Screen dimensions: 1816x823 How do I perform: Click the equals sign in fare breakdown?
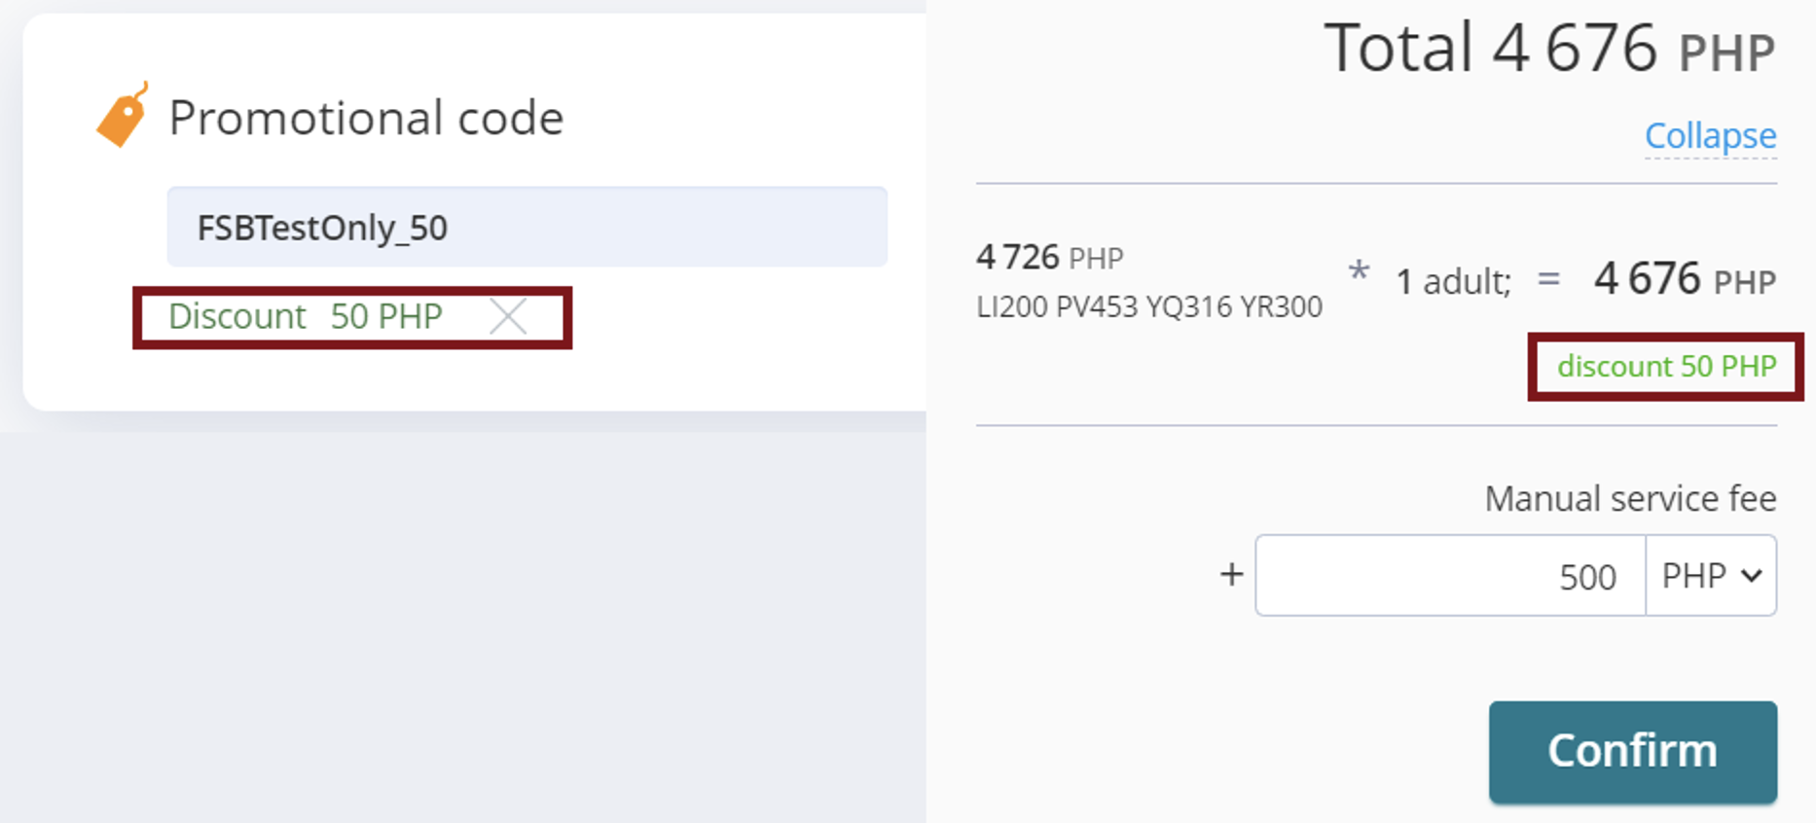(x=1548, y=280)
